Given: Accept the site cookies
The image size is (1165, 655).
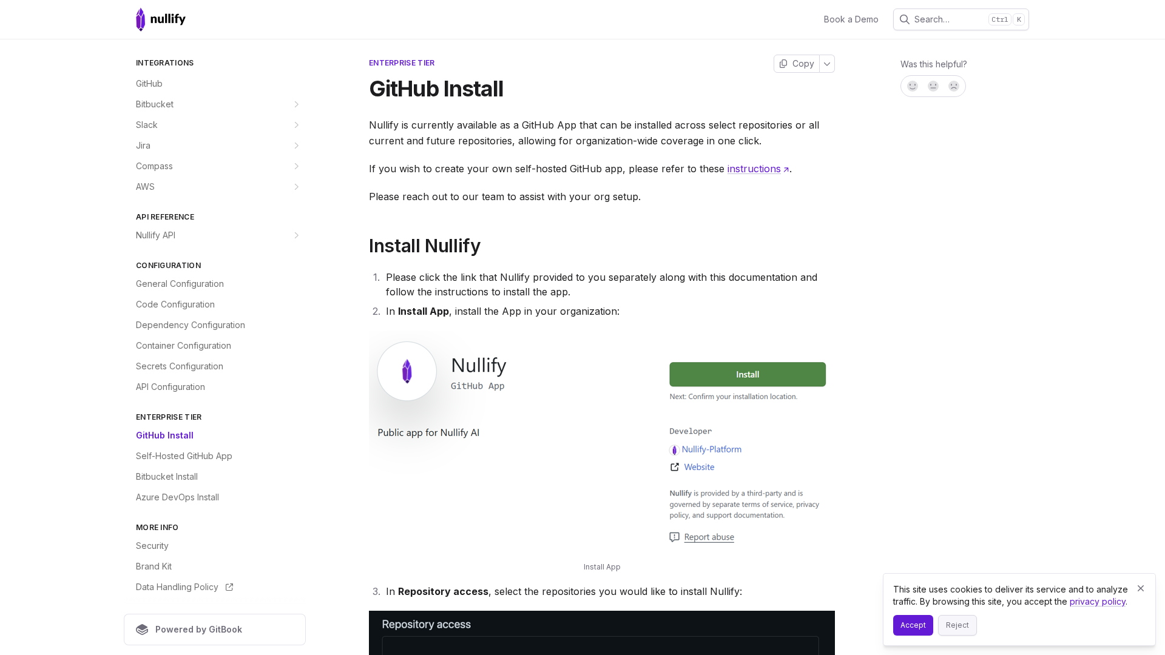Looking at the screenshot, I should pos(913,625).
